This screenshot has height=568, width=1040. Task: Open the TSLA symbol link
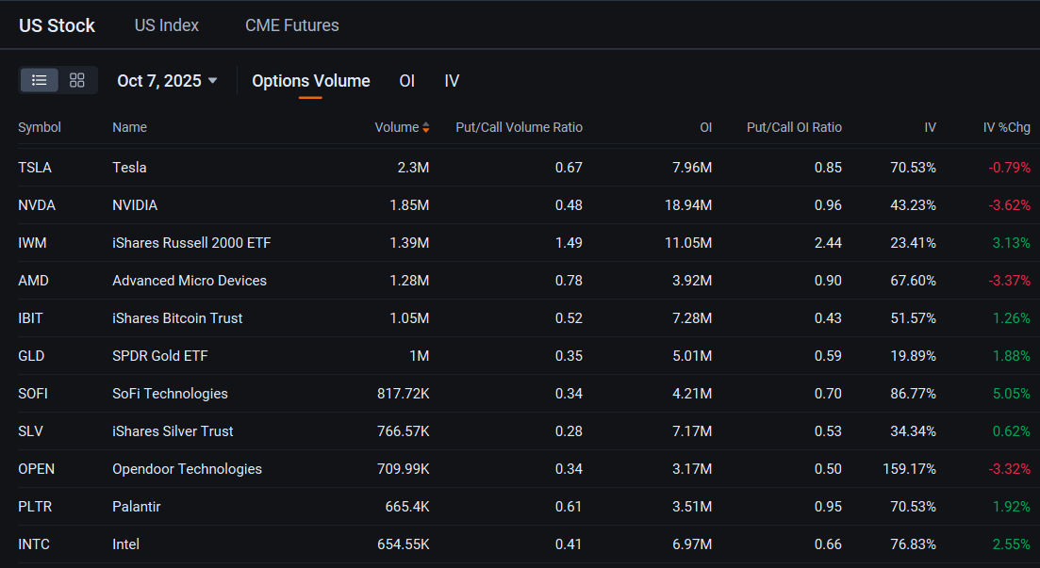[35, 167]
